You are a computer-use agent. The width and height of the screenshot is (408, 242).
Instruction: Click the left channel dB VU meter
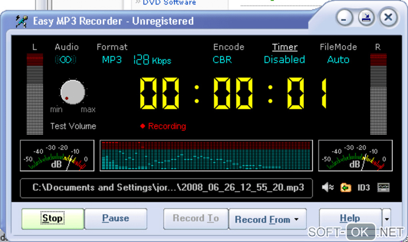(x=57, y=155)
